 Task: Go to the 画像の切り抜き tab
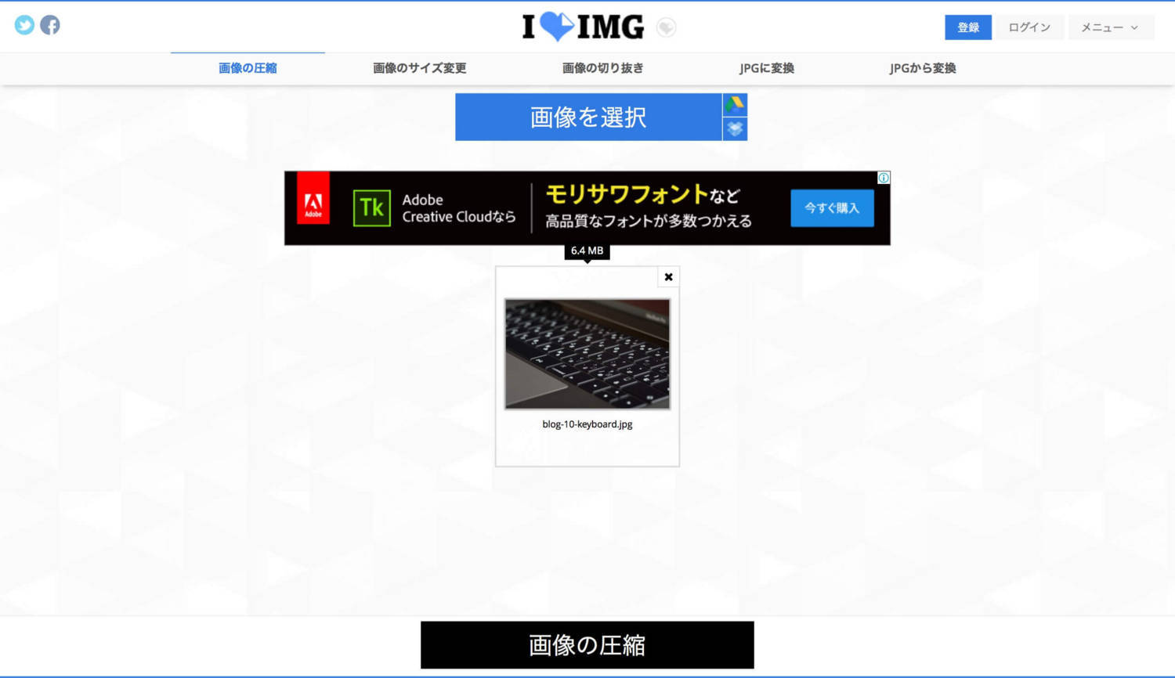tap(603, 68)
